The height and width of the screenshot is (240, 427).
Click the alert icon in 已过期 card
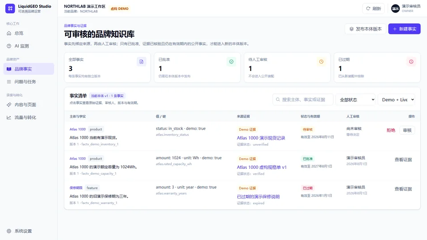411,62
